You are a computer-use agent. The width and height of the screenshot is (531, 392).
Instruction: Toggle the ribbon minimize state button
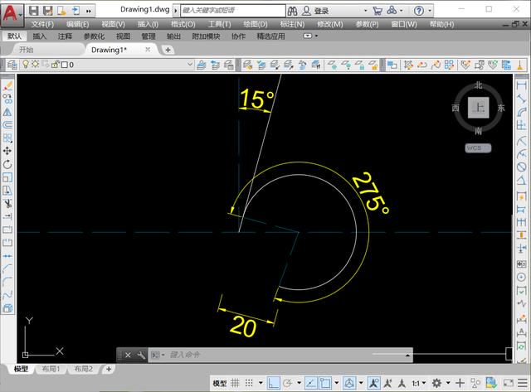[x=308, y=36]
